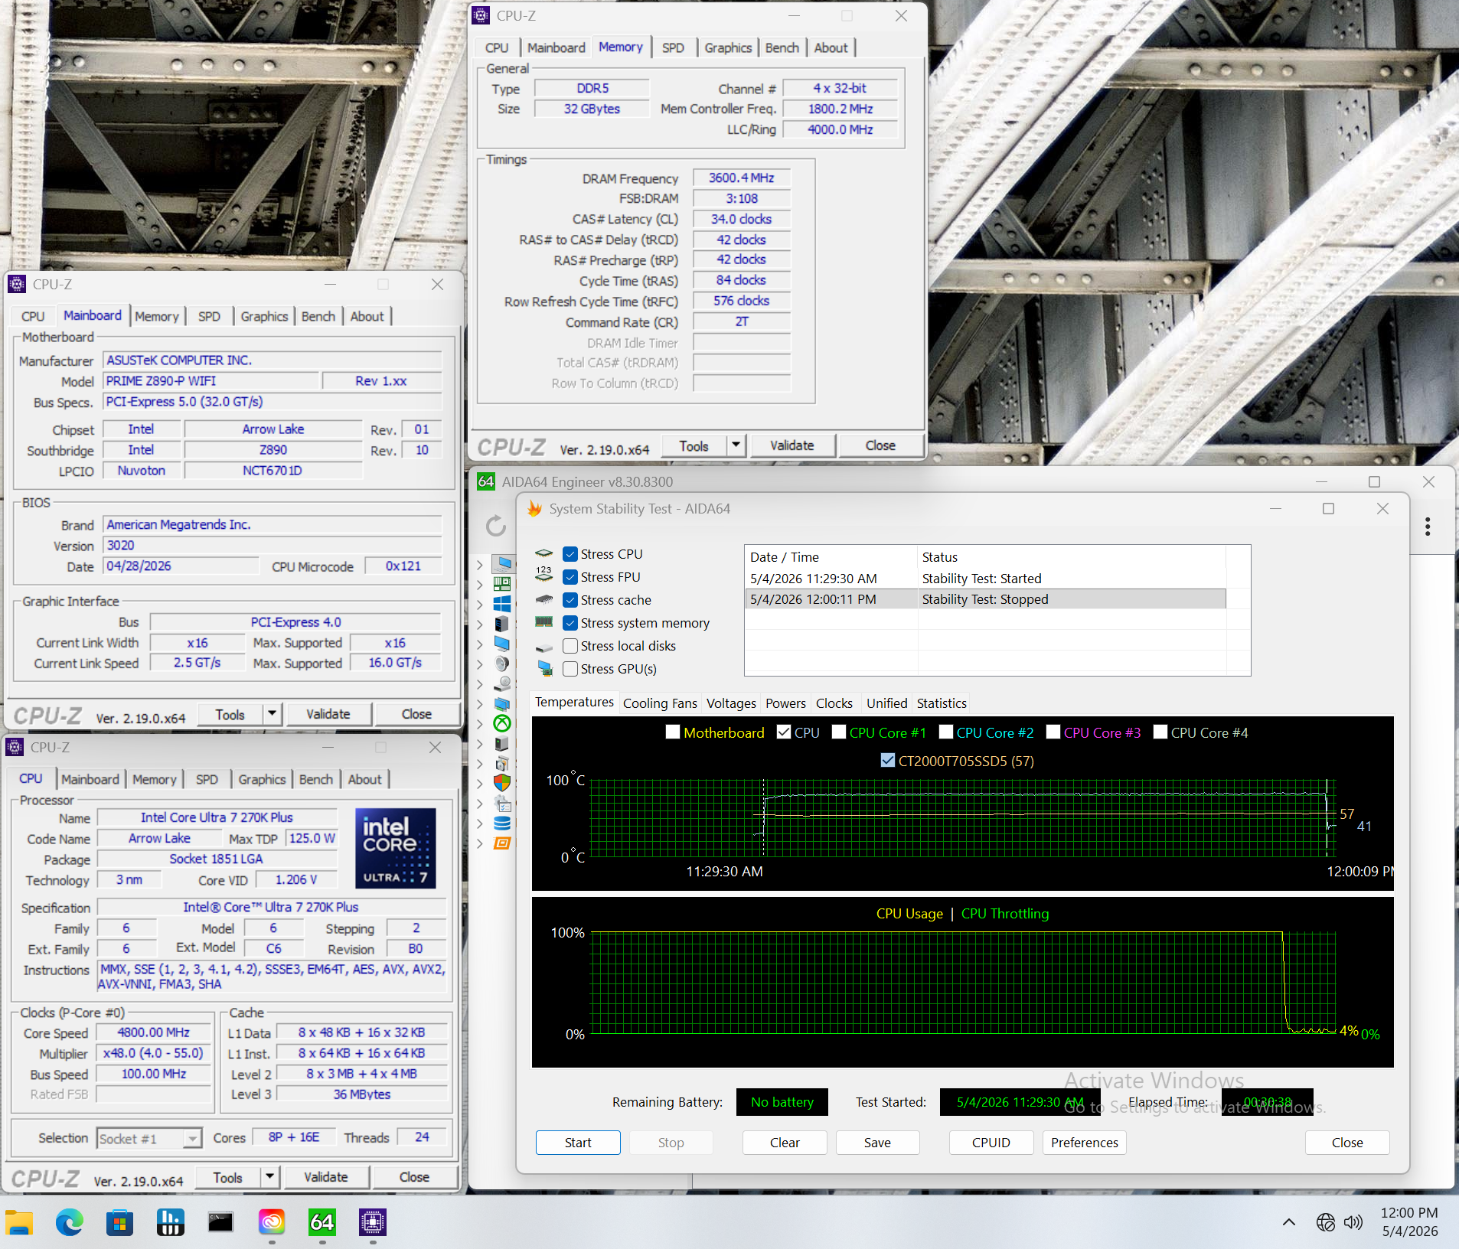The height and width of the screenshot is (1249, 1459).
Task: Expand DirectX node chevron in AIDA64
Action: (480, 724)
